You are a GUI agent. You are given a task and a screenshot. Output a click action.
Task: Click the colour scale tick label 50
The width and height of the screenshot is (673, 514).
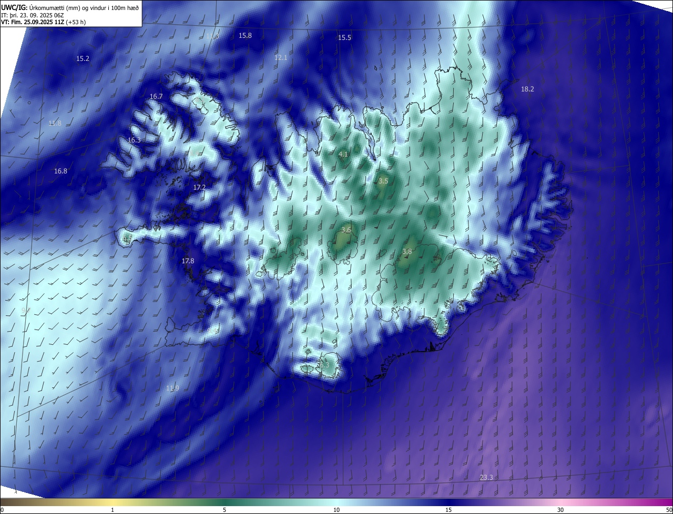point(669,510)
